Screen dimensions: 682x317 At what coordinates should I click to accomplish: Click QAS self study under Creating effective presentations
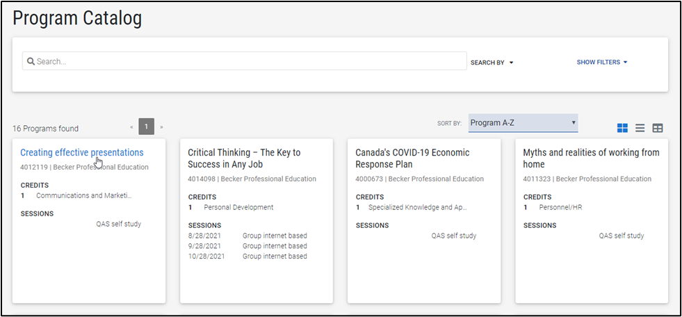(118, 224)
